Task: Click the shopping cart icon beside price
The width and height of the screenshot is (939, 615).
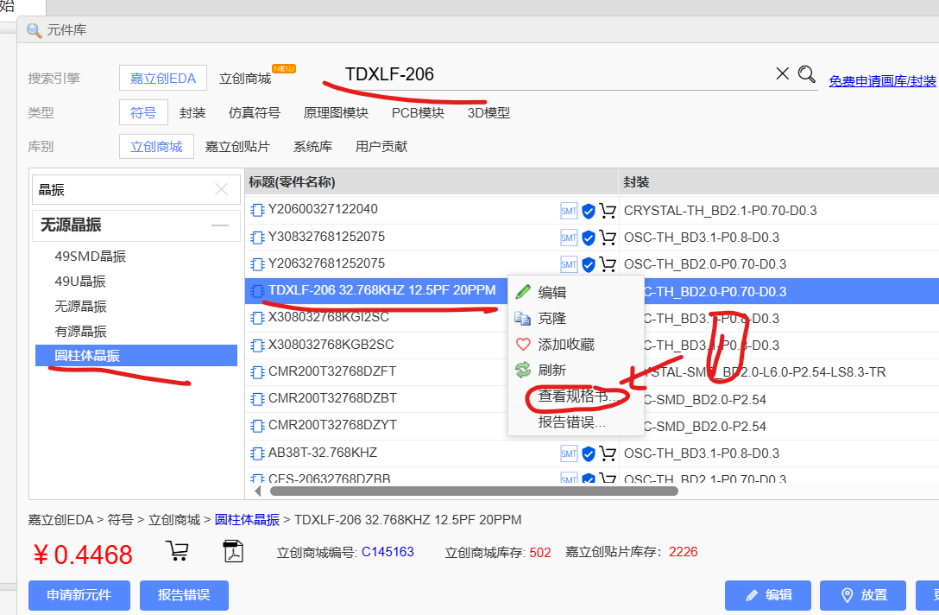Action: [x=177, y=550]
